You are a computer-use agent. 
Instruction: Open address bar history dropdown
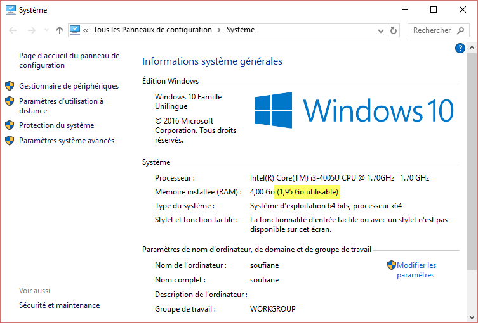(x=381, y=30)
